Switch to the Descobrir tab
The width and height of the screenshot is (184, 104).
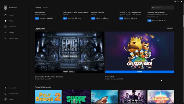pyautogui.click(x=38, y=8)
